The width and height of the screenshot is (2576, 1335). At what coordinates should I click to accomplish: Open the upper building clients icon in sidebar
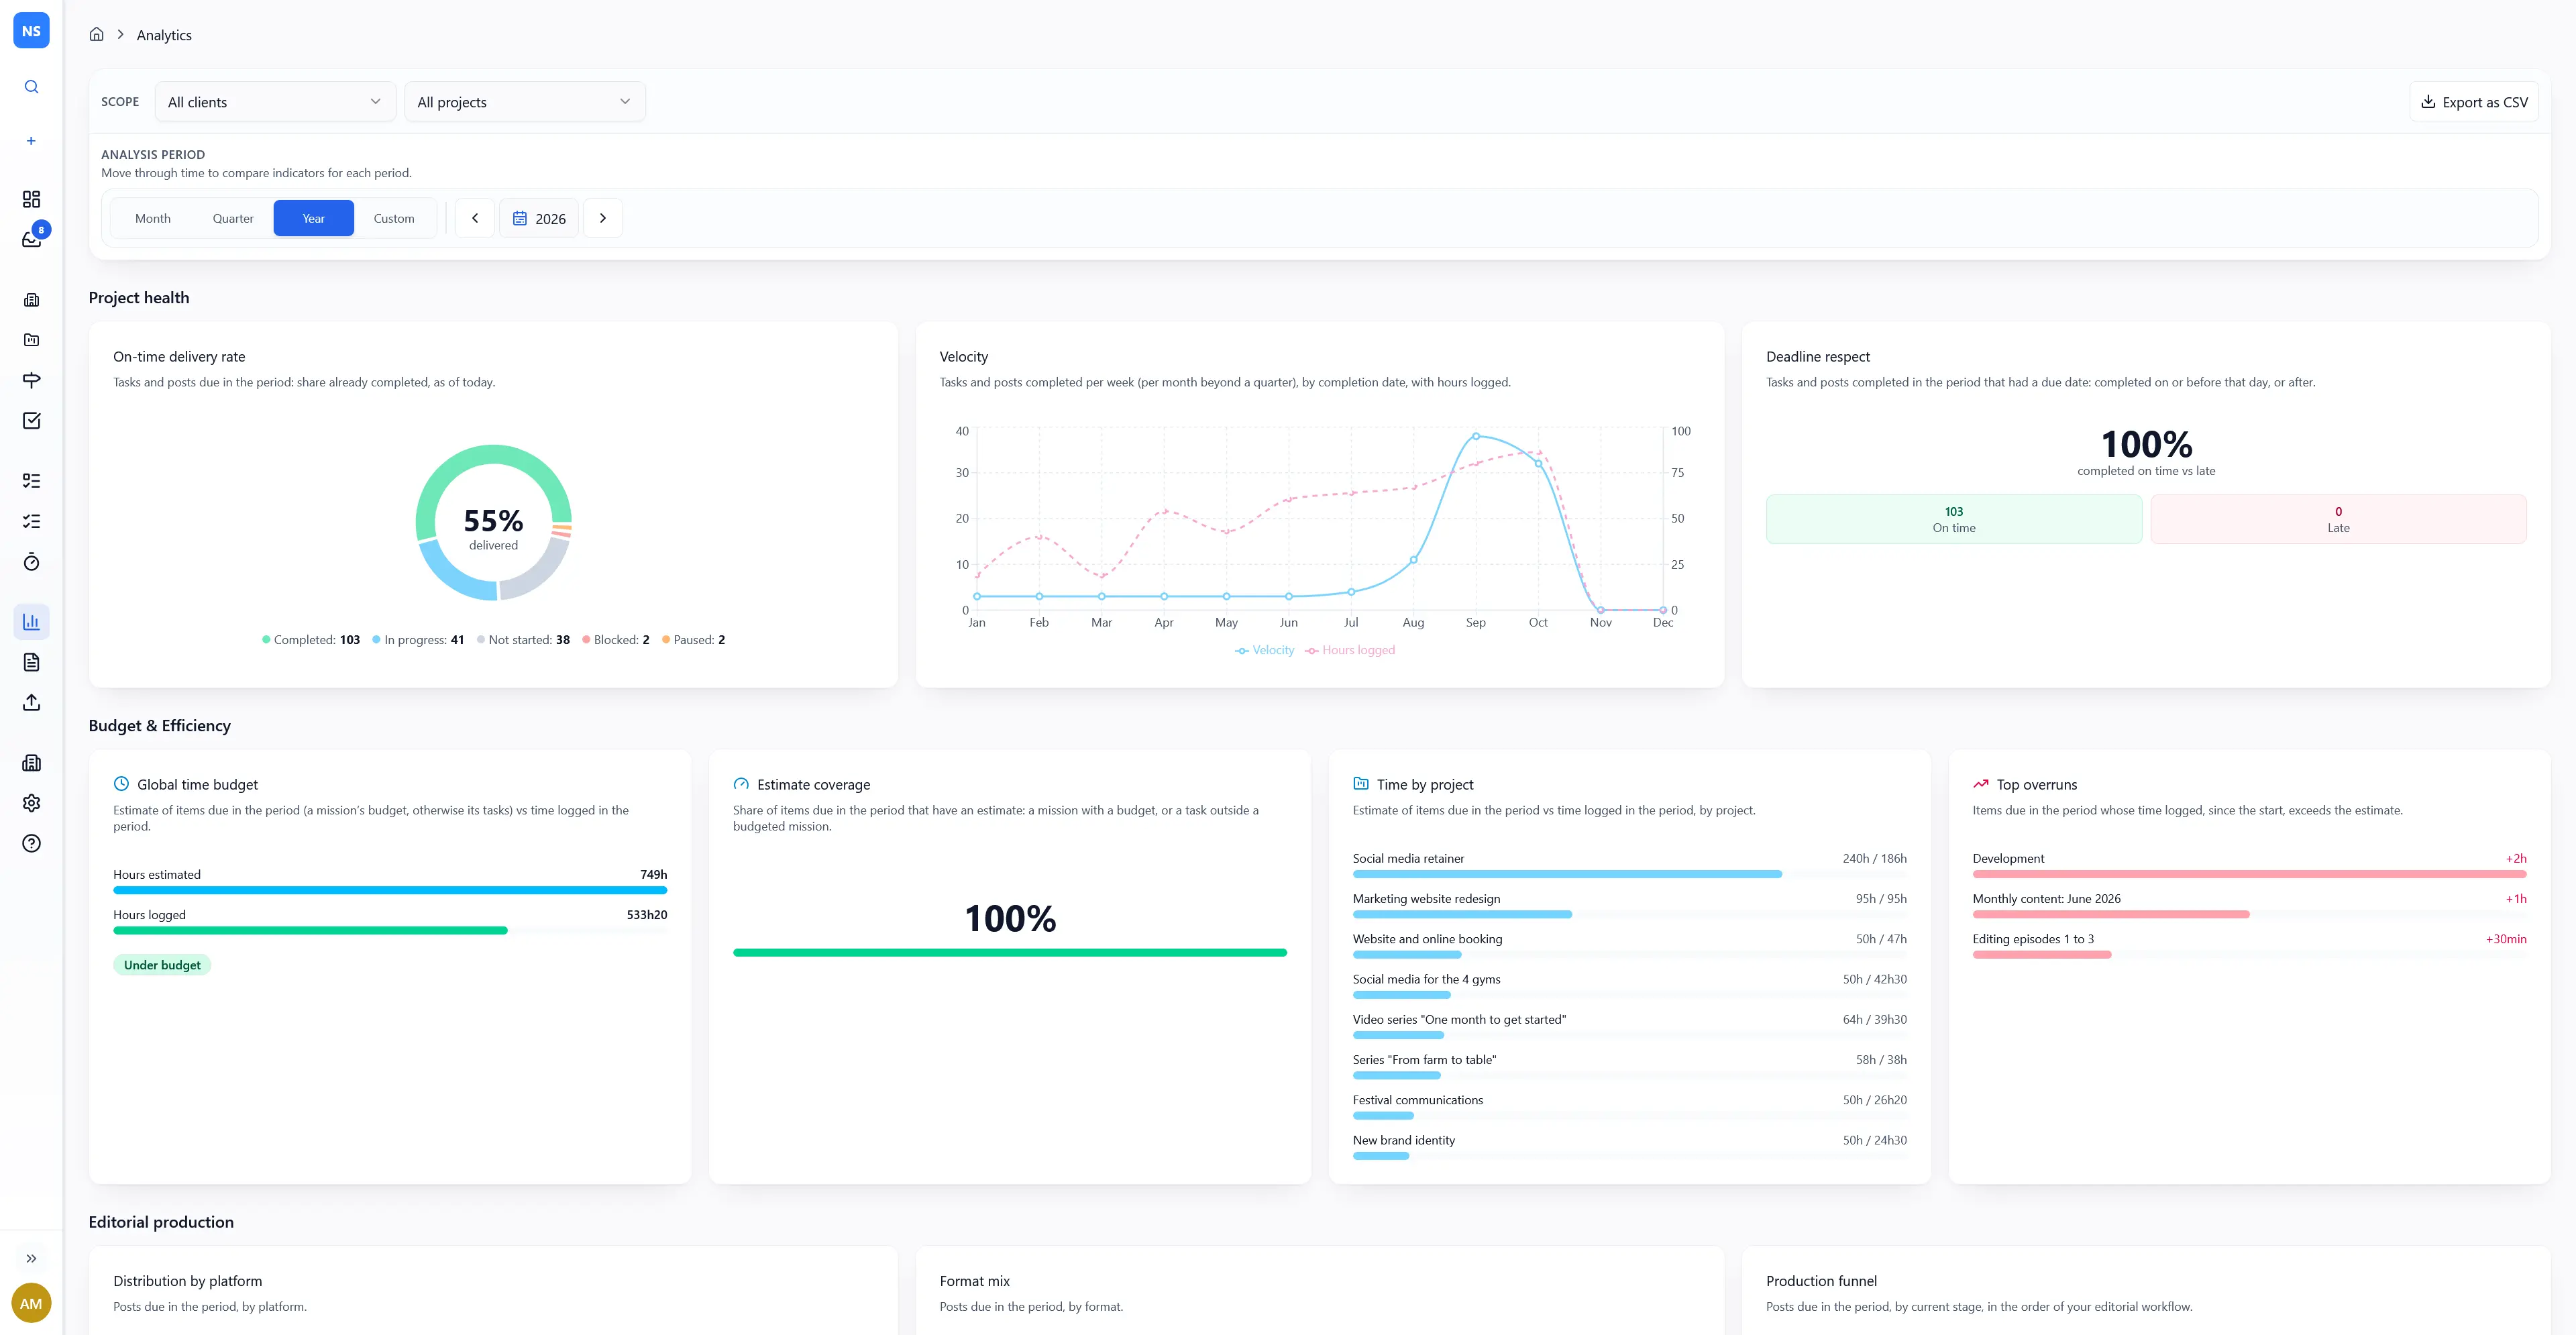31,300
